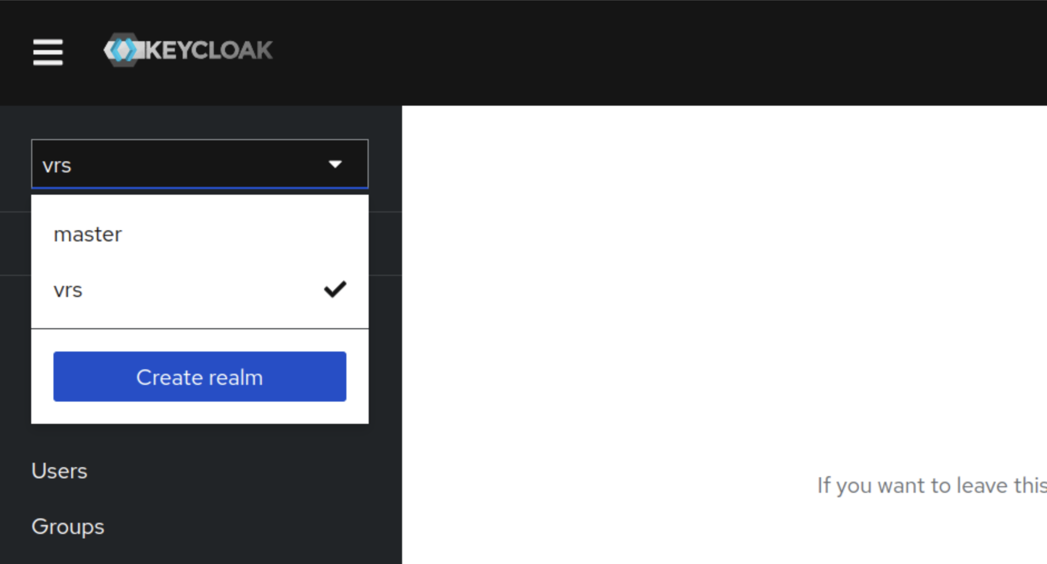Image resolution: width=1047 pixels, height=564 pixels.
Task: Toggle the hamburger sidebar menu icon
Action: click(x=48, y=52)
